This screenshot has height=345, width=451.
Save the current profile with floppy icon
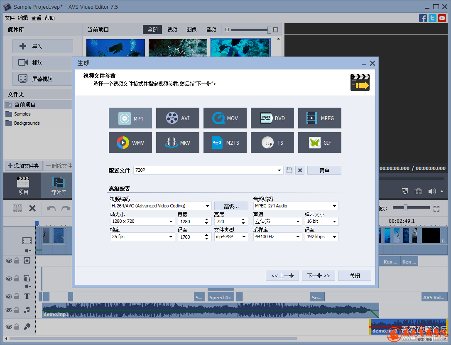(289, 170)
